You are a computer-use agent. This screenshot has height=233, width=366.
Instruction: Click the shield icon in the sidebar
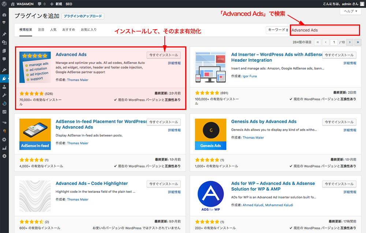(x=4, y=23)
